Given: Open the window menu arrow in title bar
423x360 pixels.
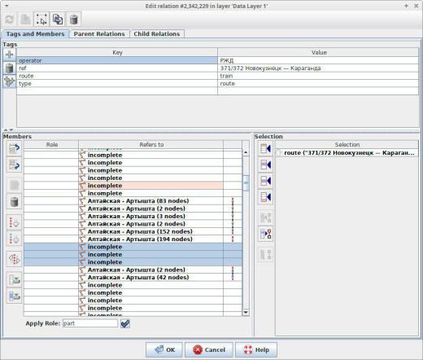Looking at the screenshot, I should coord(7,6).
